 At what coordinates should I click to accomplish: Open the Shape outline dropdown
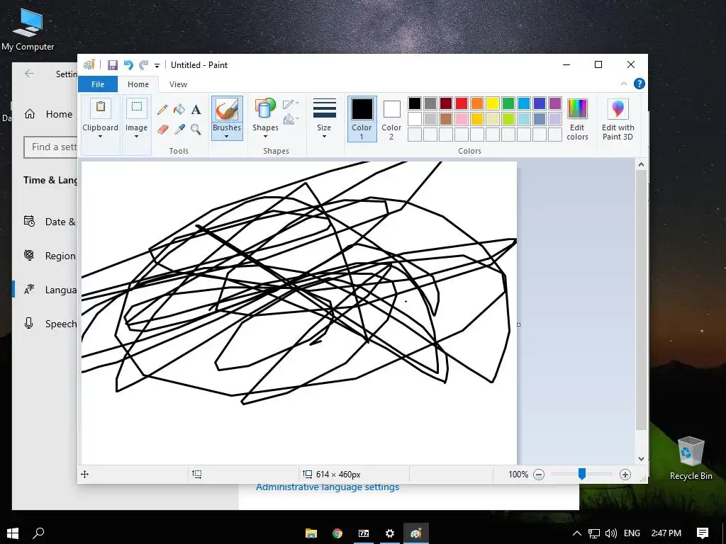pyautogui.click(x=291, y=103)
